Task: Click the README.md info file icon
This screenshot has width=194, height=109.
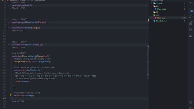Action: coord(154,21)
